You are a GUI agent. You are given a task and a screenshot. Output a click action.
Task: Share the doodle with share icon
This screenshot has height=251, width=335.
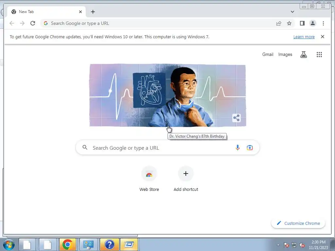pos(236,118)
